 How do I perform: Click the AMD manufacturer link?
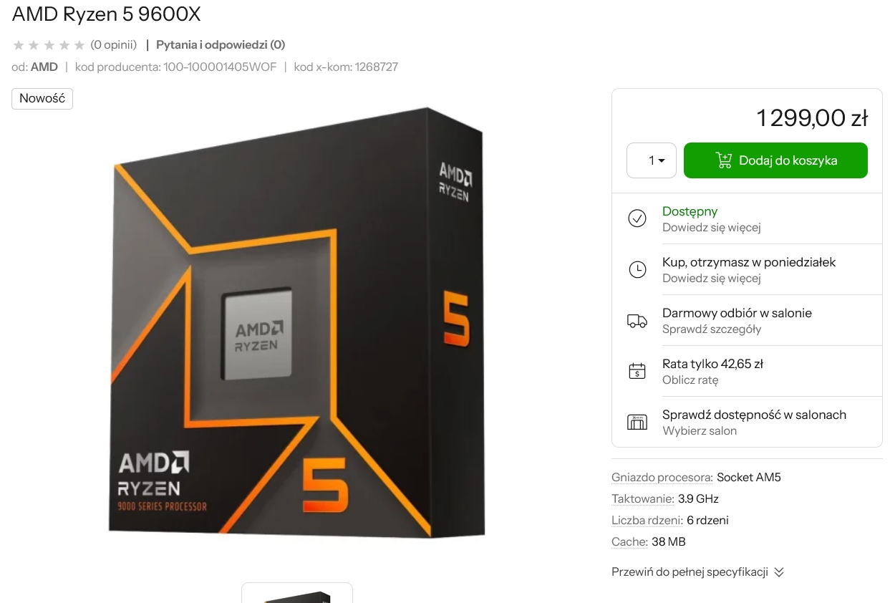[x=44, y=67]
